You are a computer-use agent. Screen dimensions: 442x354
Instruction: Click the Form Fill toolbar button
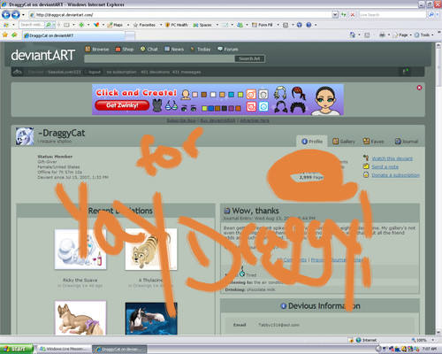coord(262,25)
